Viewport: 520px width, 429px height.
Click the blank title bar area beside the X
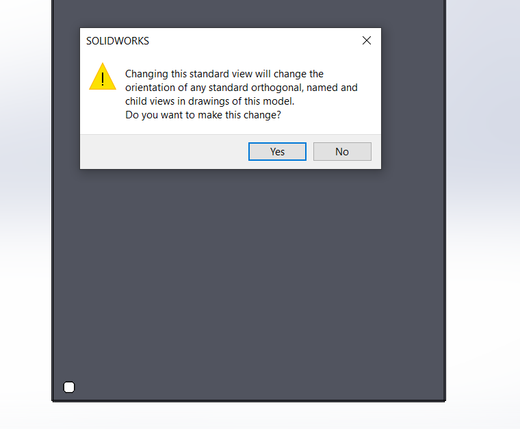[x=254, y=41]
